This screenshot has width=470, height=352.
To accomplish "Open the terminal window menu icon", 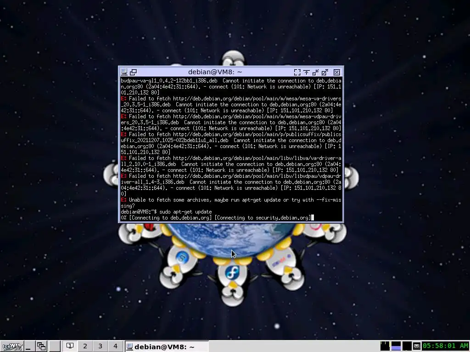I will coord(124,72).
